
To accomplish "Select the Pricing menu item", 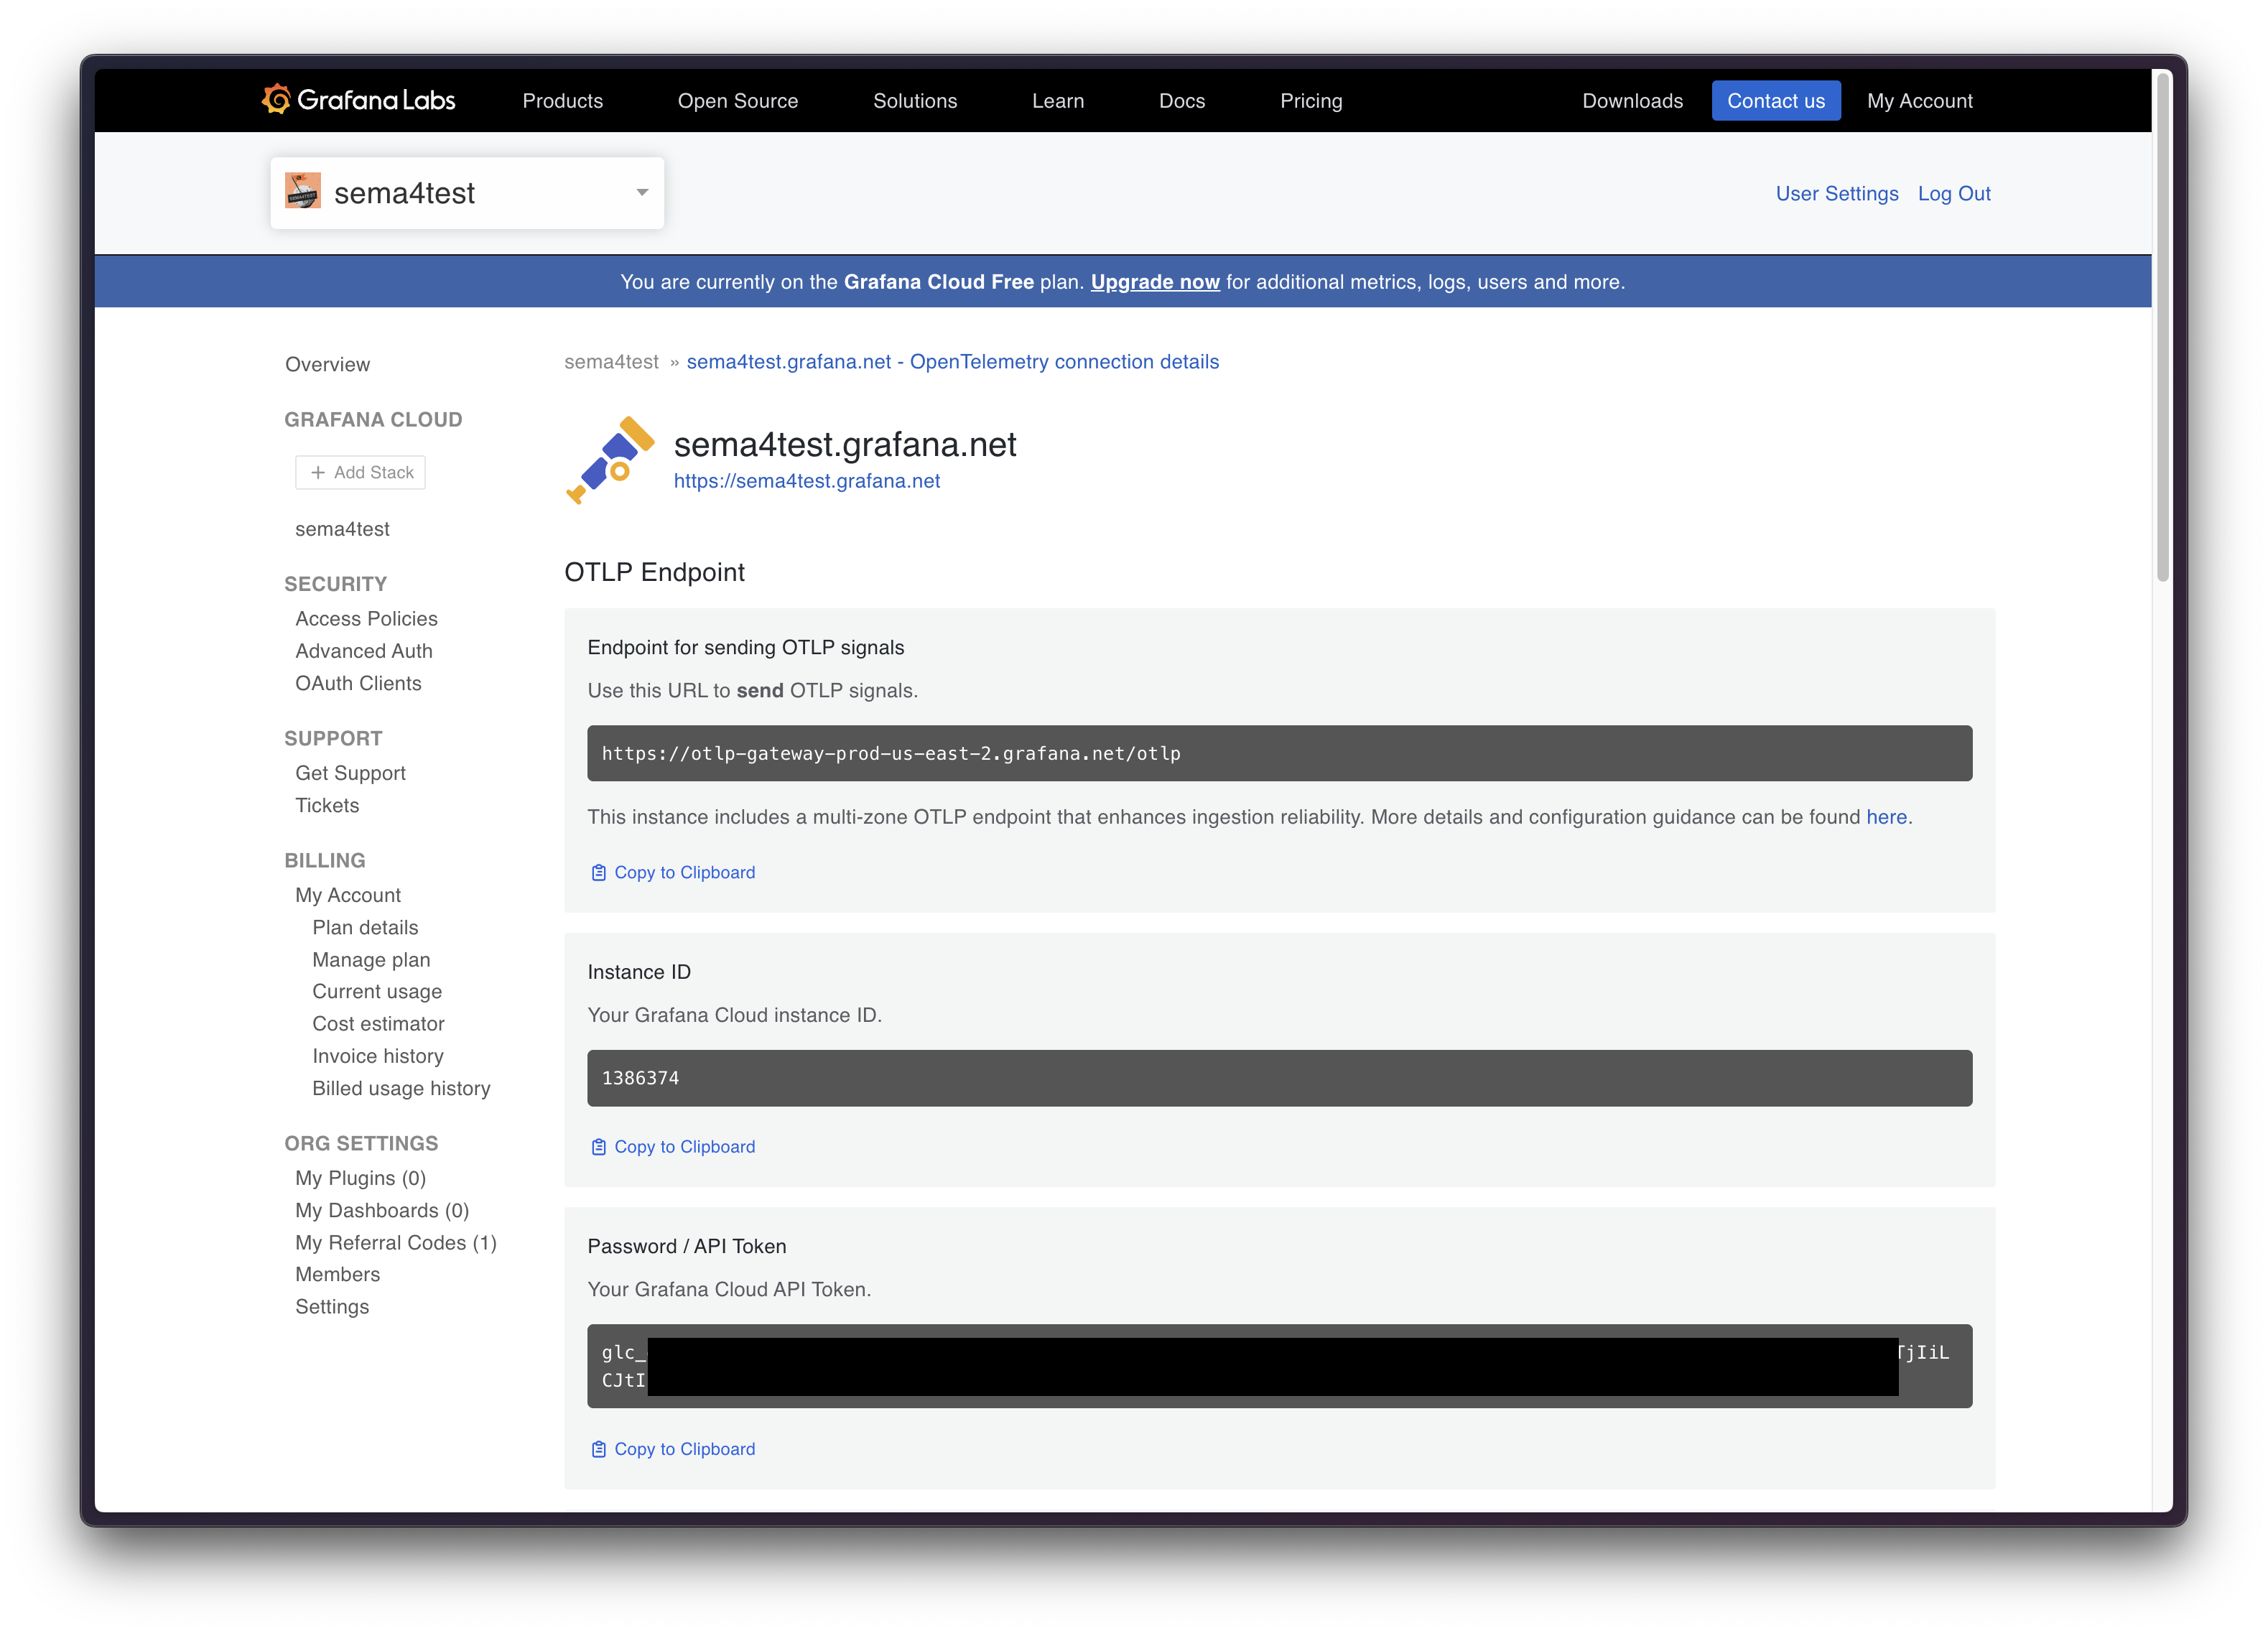I will click(1311, 100).
